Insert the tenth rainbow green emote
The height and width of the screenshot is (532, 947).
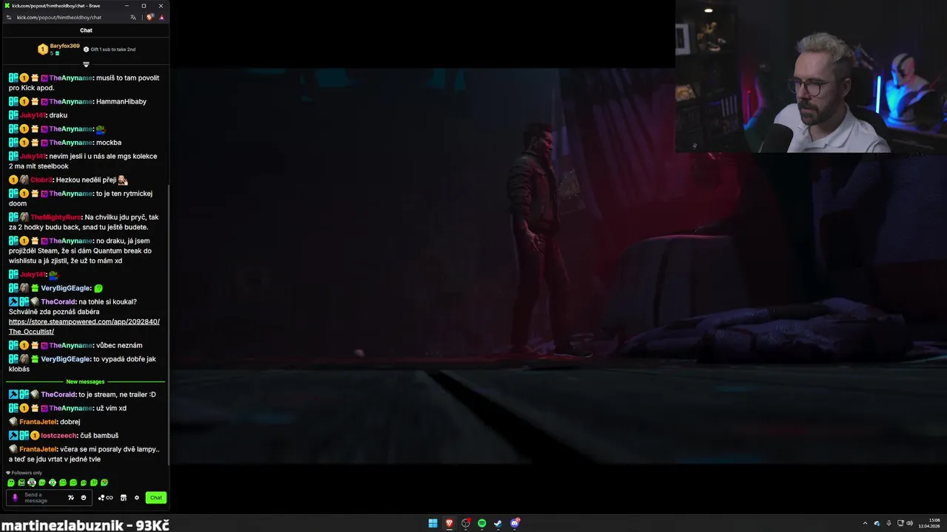tap(104, 482)
